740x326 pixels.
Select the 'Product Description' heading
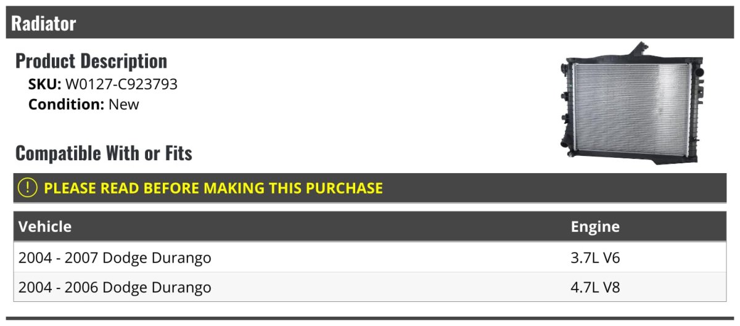(x=91, y=61)
